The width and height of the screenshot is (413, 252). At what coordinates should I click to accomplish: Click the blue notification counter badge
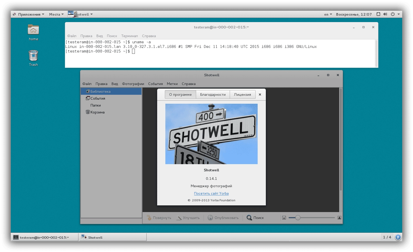(x=398, y=237)
